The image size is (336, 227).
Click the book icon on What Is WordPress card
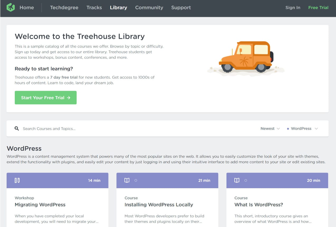tap(237, 180)
